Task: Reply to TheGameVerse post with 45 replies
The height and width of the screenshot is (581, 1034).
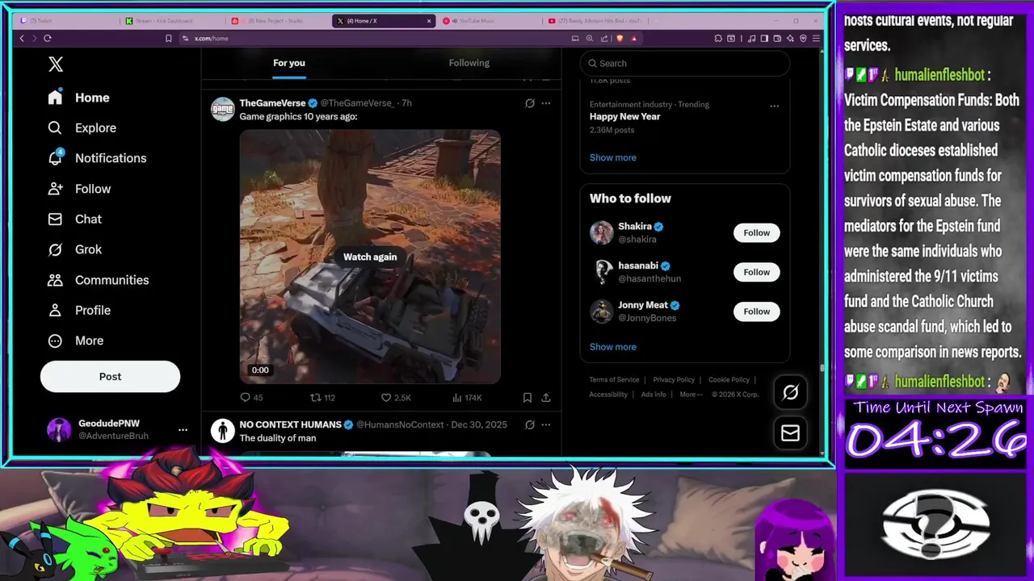Action: pos(251,398)
